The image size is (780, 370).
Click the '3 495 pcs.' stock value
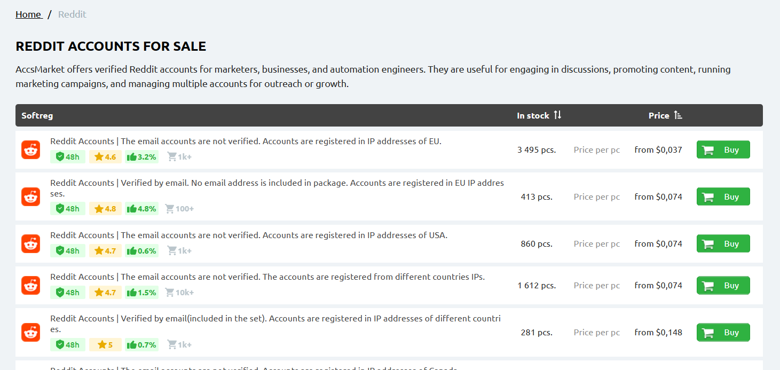point(537,150)
